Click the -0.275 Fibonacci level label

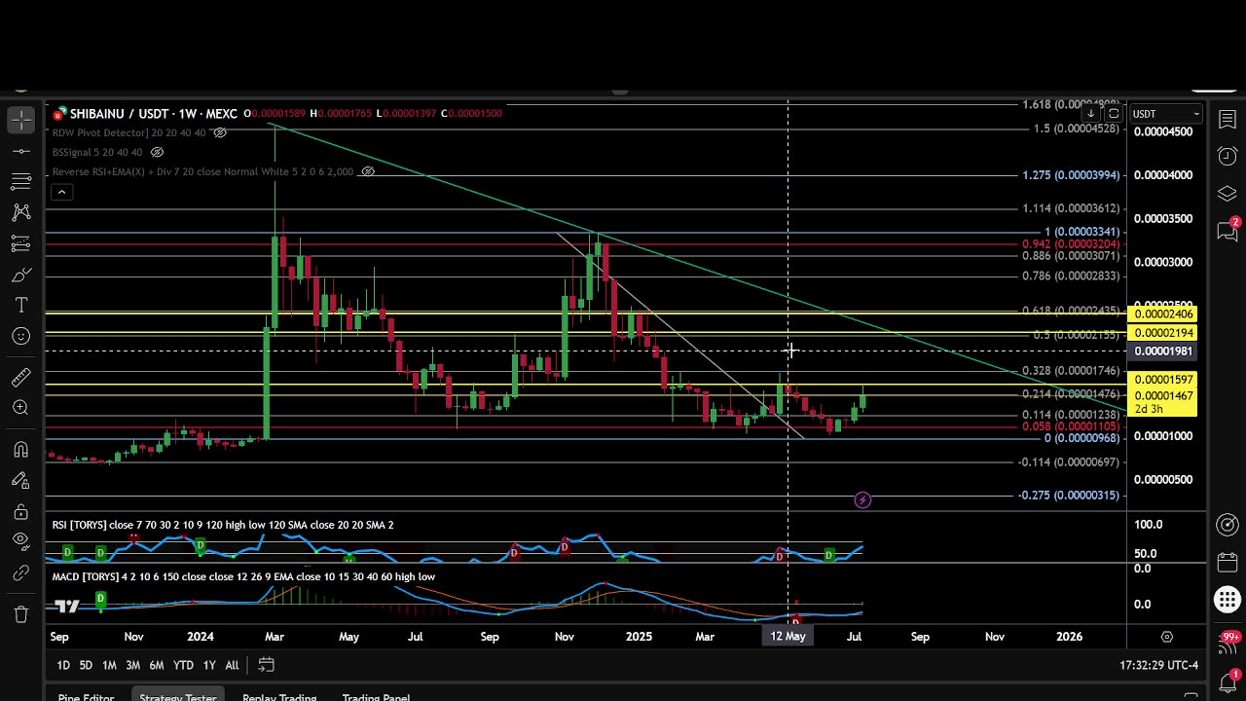point(1069,496)
